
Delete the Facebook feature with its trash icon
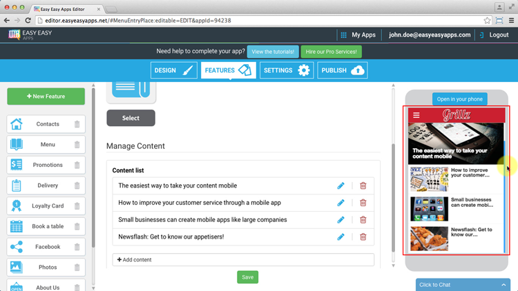[x=77, y=247]
